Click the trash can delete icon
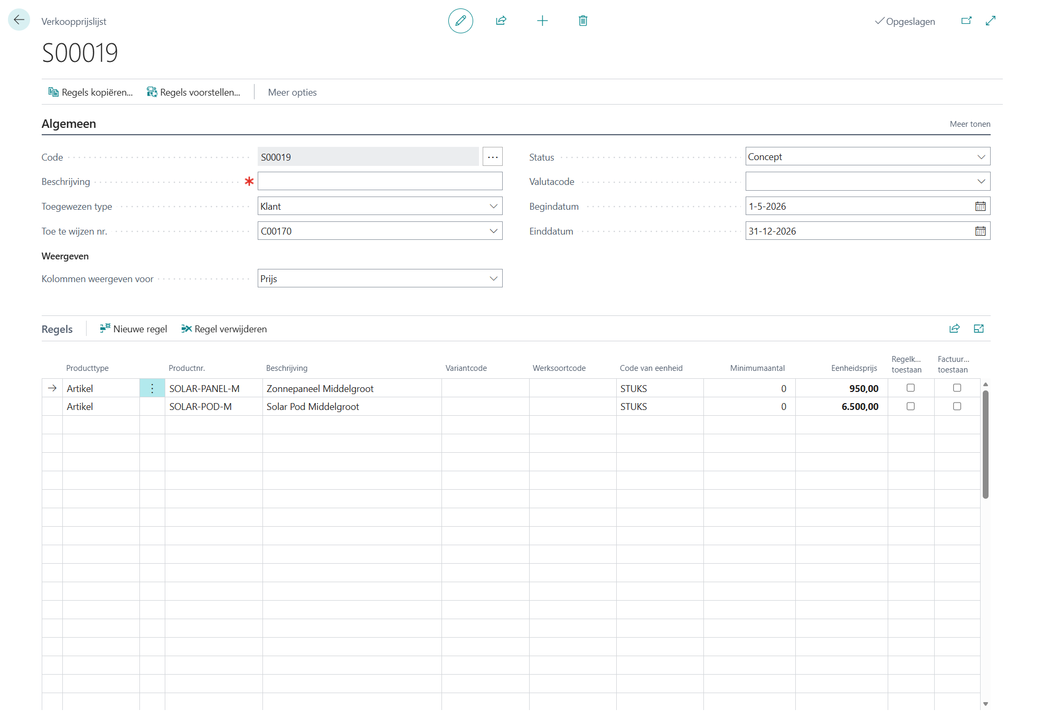The height and width of the screenshot is (728, 1044). pos(582,21)
